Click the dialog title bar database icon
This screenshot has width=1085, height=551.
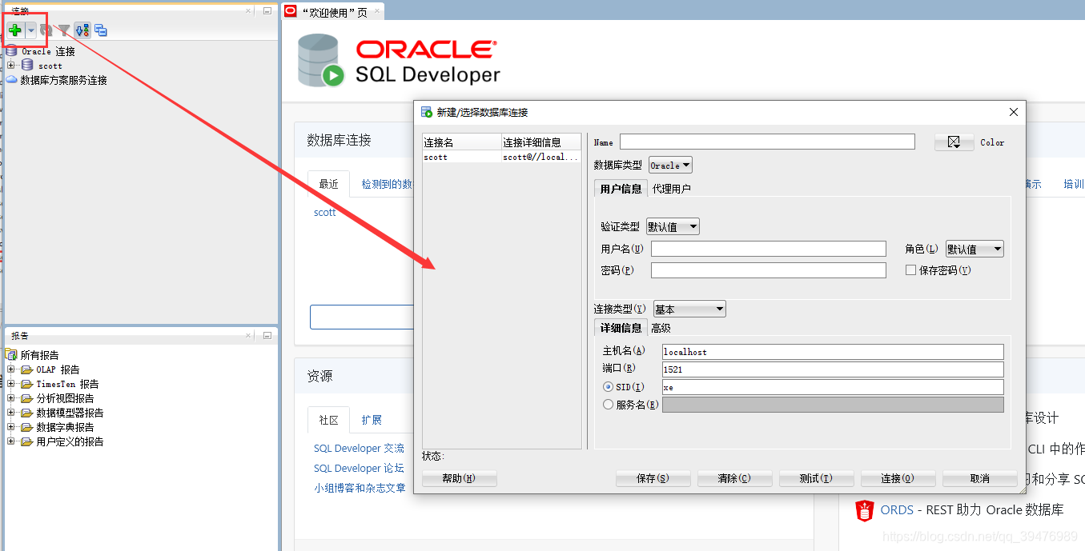(x=427, y=112)
